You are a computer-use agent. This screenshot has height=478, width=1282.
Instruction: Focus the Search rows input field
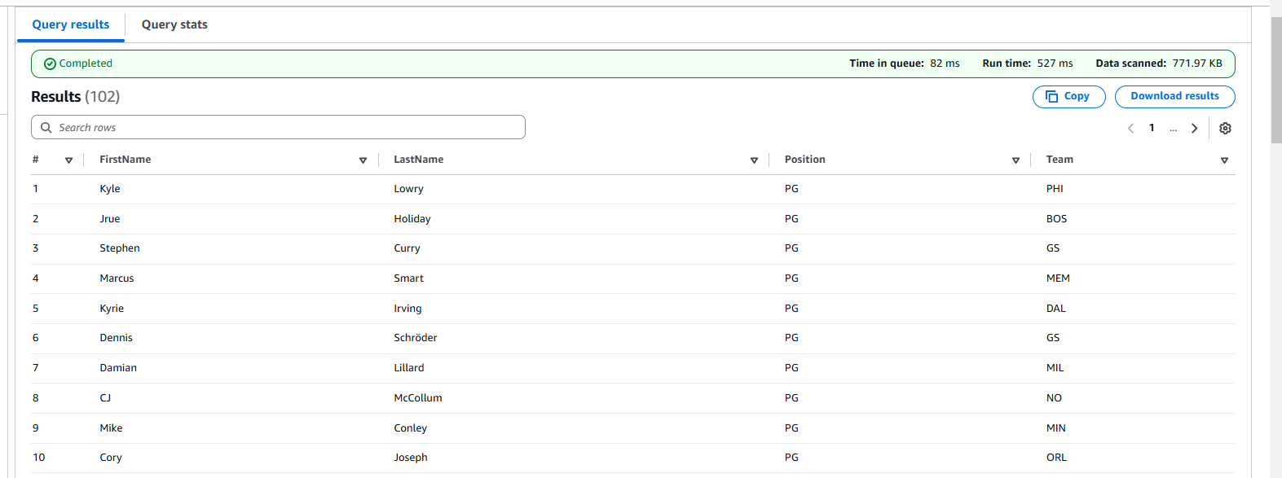pyautogui.click(x=285, y=127)
